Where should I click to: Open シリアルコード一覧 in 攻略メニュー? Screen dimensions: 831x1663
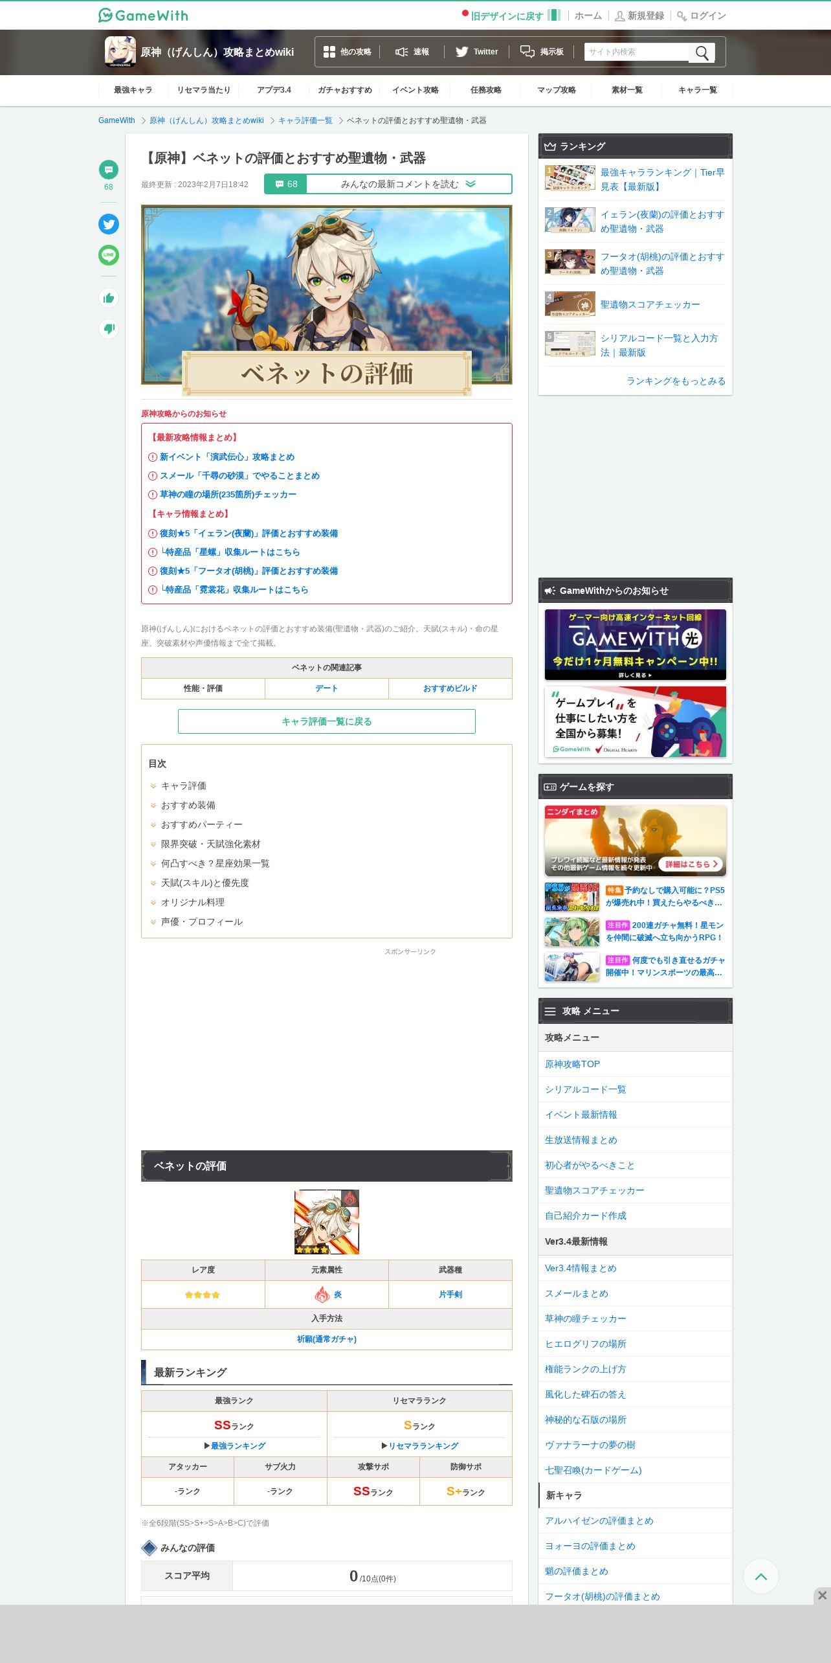636,1089
